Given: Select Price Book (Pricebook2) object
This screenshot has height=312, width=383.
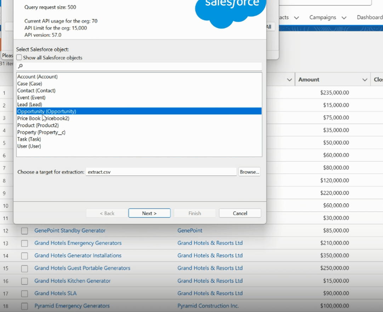Looking at the screenshot, I should coord(139,118).
